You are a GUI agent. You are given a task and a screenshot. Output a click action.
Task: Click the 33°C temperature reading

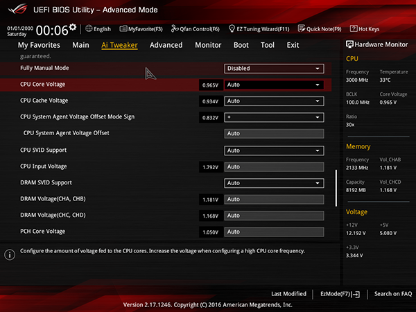click(x=385, y=80)
